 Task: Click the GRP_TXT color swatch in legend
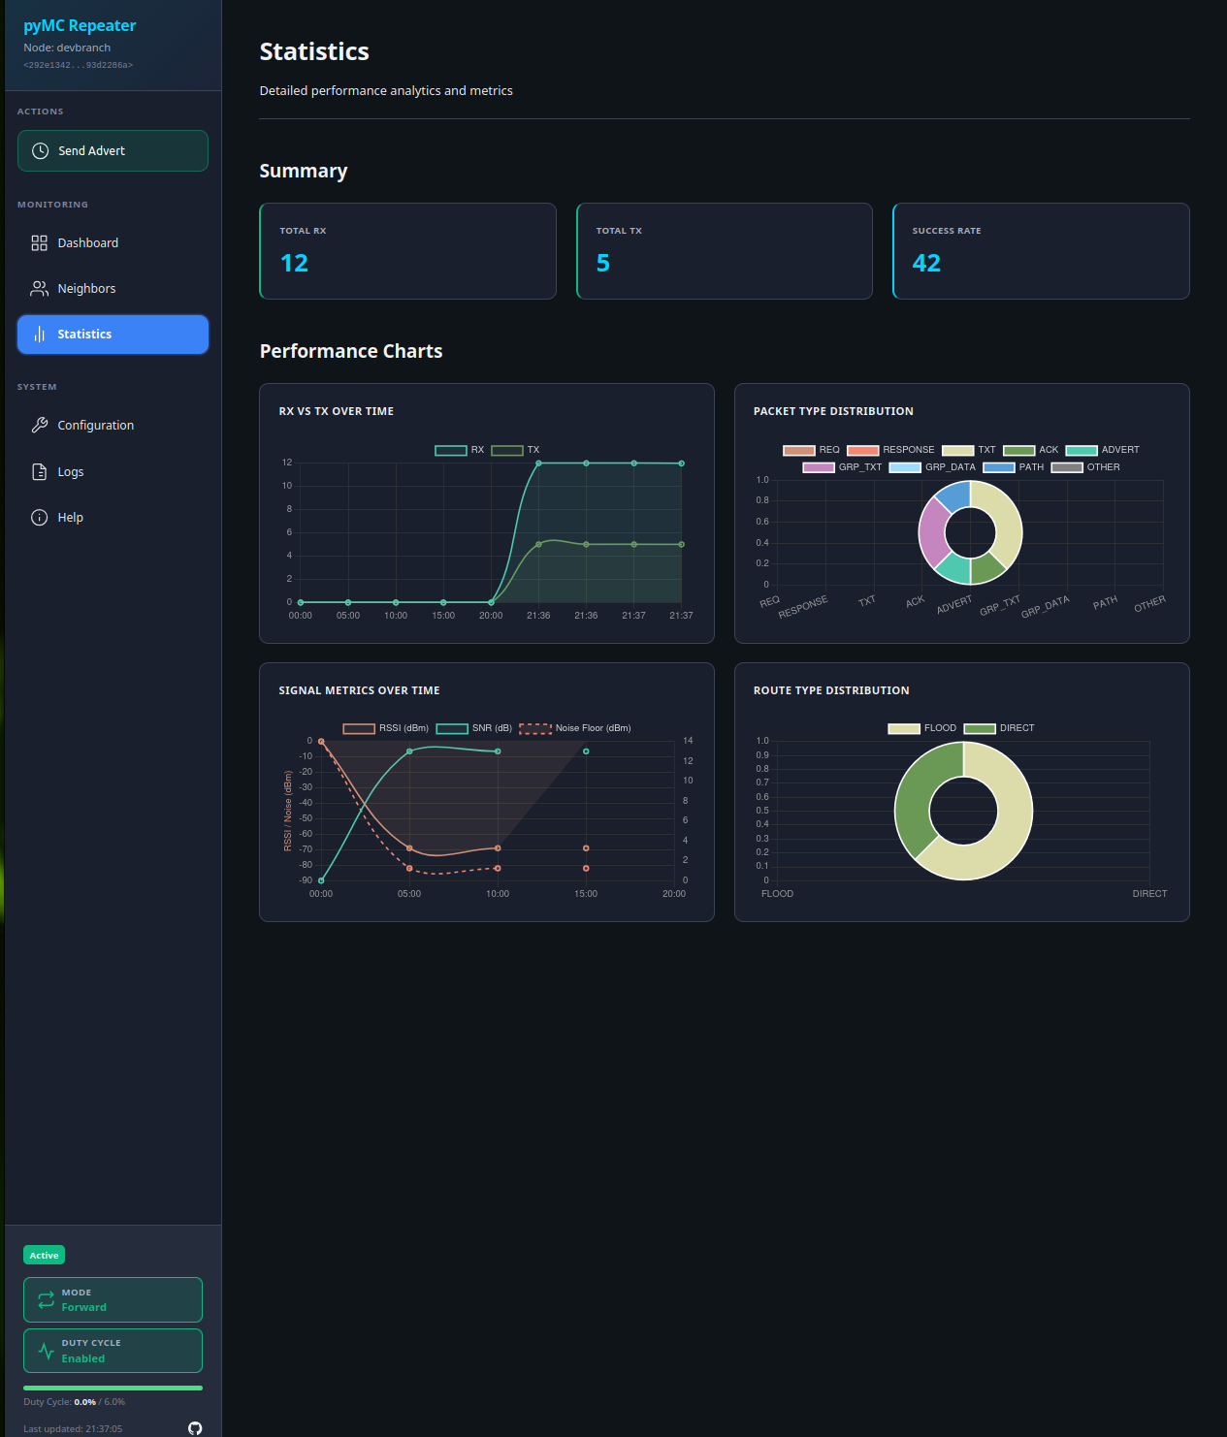point(819,467)
